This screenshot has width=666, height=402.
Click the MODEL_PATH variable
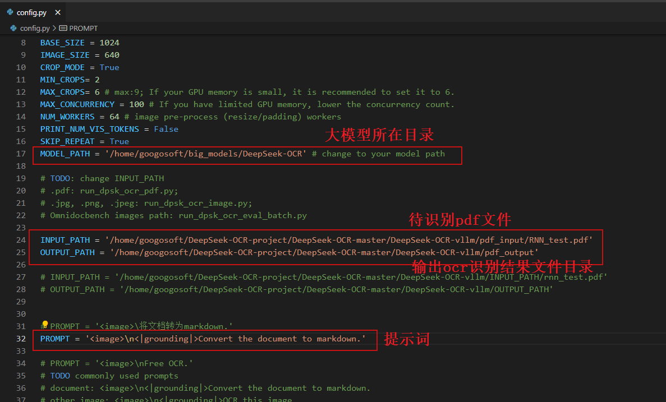pyautogui.click(x=65, y=154)
